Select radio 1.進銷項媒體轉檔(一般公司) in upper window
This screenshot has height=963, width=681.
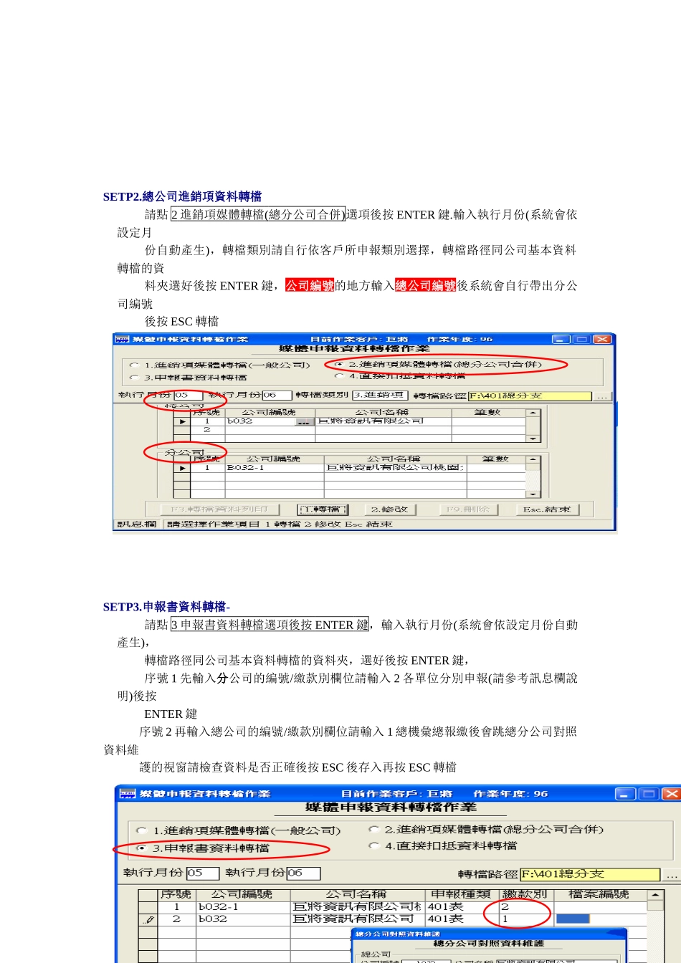point(134,365)
